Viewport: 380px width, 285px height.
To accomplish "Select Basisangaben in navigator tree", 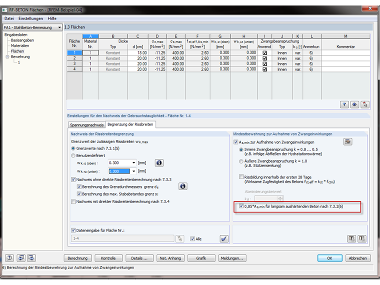I will 22,40.
